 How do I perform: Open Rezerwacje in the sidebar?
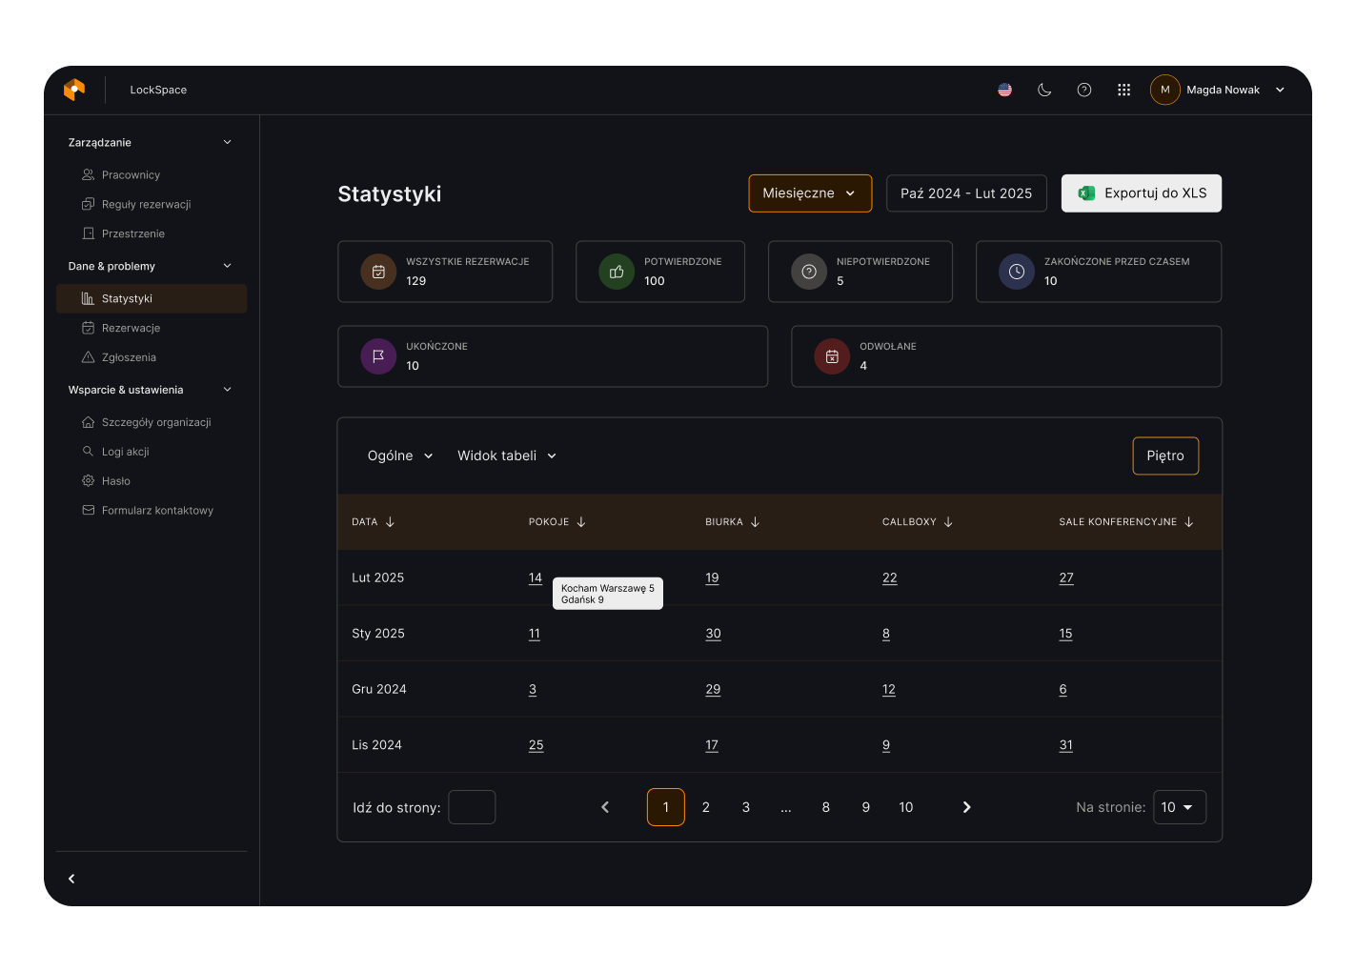(x=131, y=328)
